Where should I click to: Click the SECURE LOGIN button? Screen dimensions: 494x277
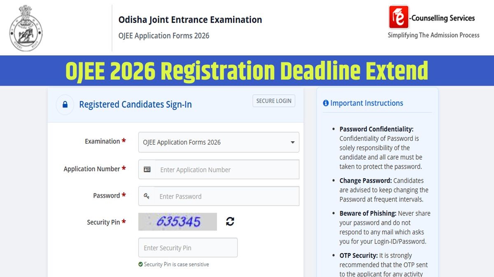click(x=274, y=101)
